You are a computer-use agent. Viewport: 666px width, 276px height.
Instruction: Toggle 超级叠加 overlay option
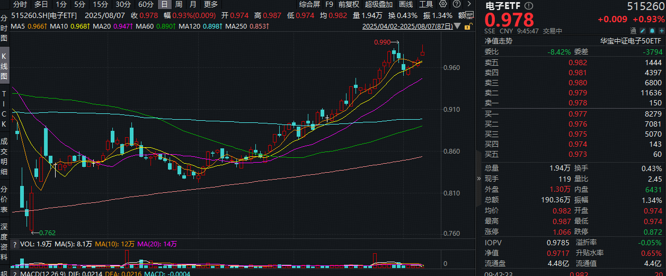pos(379,4)
